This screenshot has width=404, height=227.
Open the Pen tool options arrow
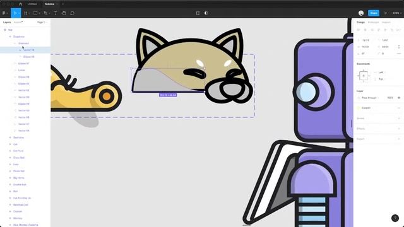tap(49, 13)
